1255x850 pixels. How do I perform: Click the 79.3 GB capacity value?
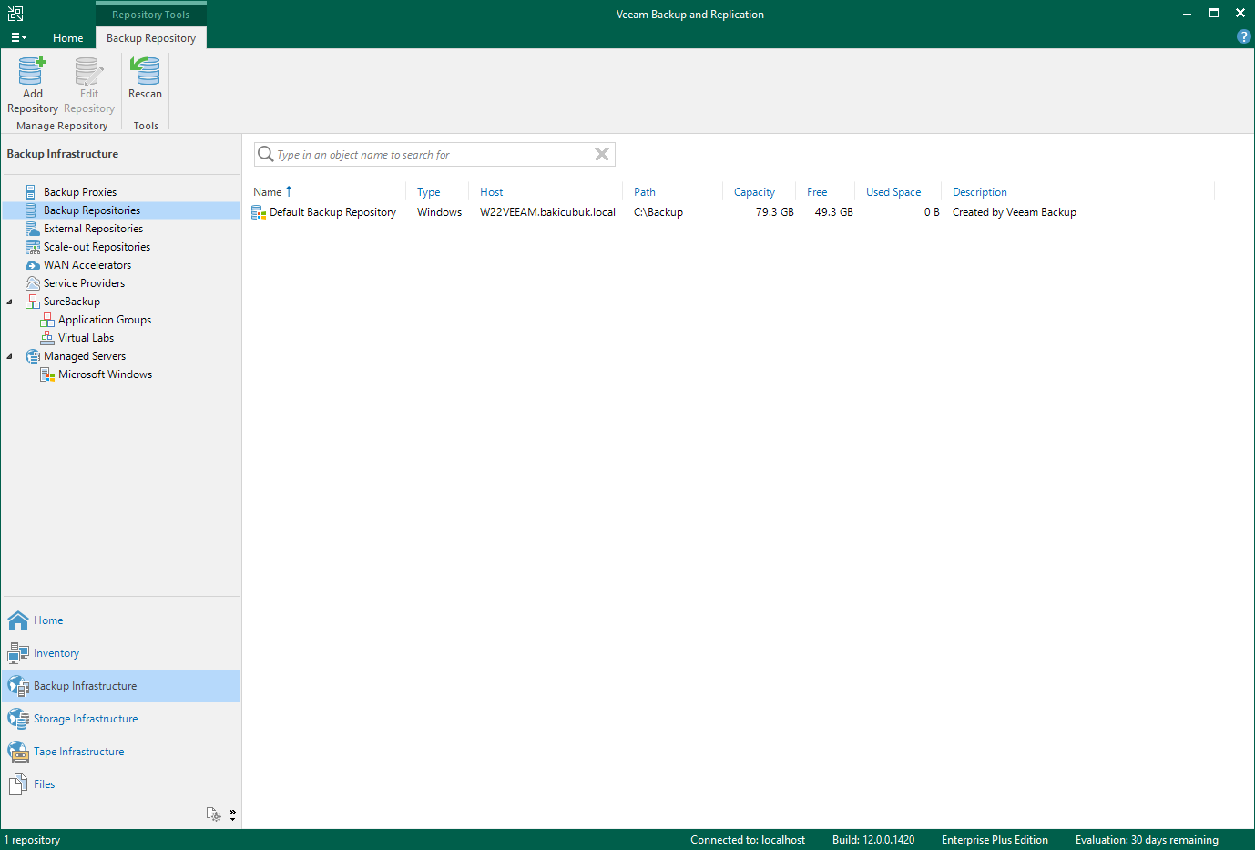click(x=774, y=212)
